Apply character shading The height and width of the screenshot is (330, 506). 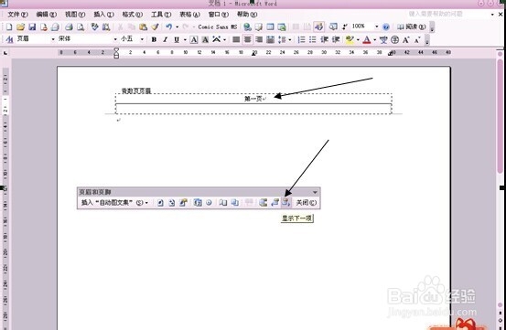click(205, 39)
